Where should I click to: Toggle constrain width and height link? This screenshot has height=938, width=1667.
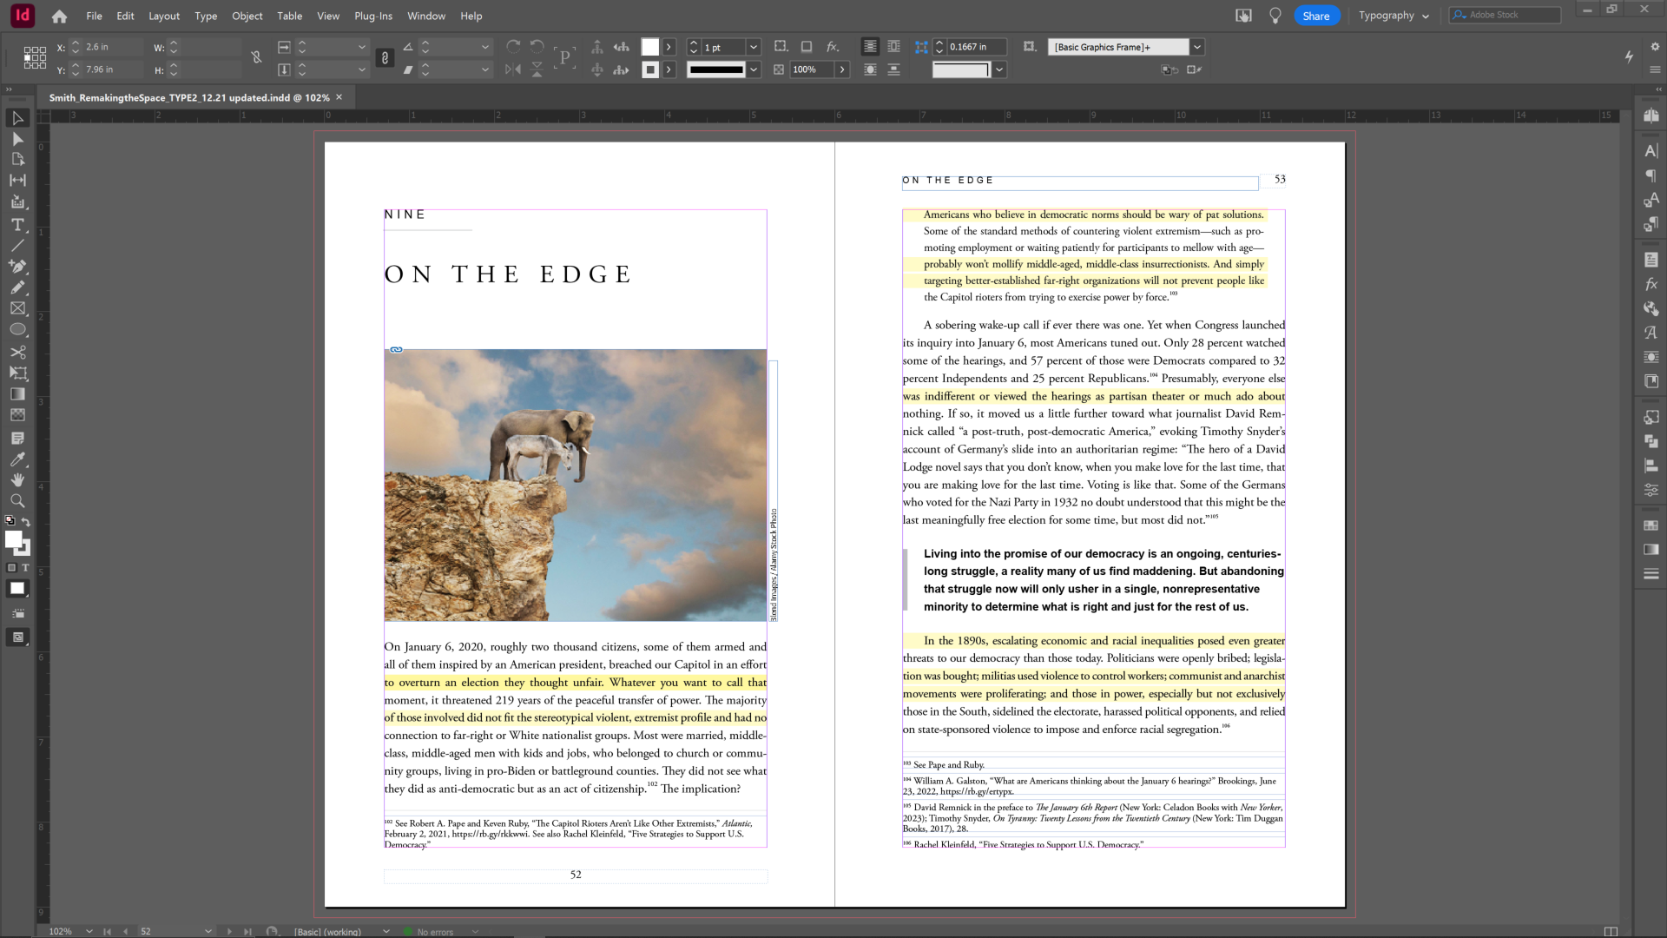coord(256,58)
